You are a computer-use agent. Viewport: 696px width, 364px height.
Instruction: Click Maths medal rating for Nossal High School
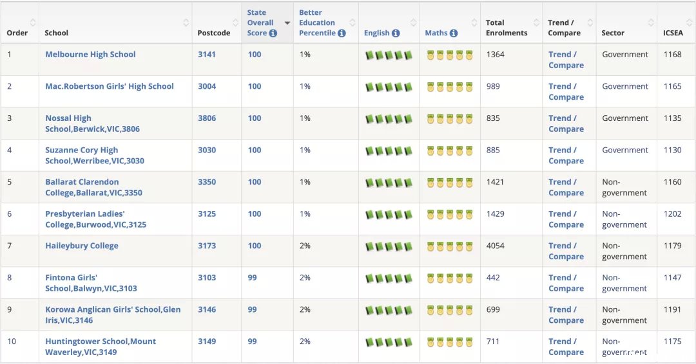coord(450,119)
